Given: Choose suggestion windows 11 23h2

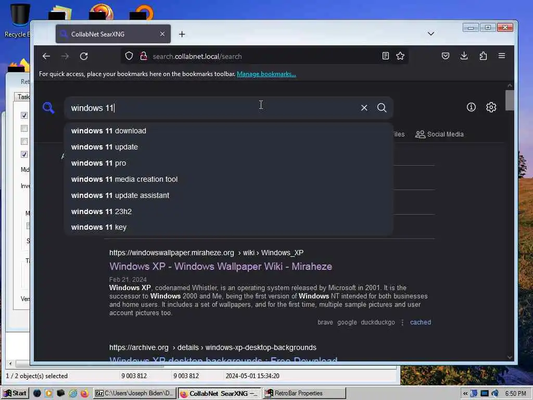Looking at the screenshot, I should click(x=229, y=211).
